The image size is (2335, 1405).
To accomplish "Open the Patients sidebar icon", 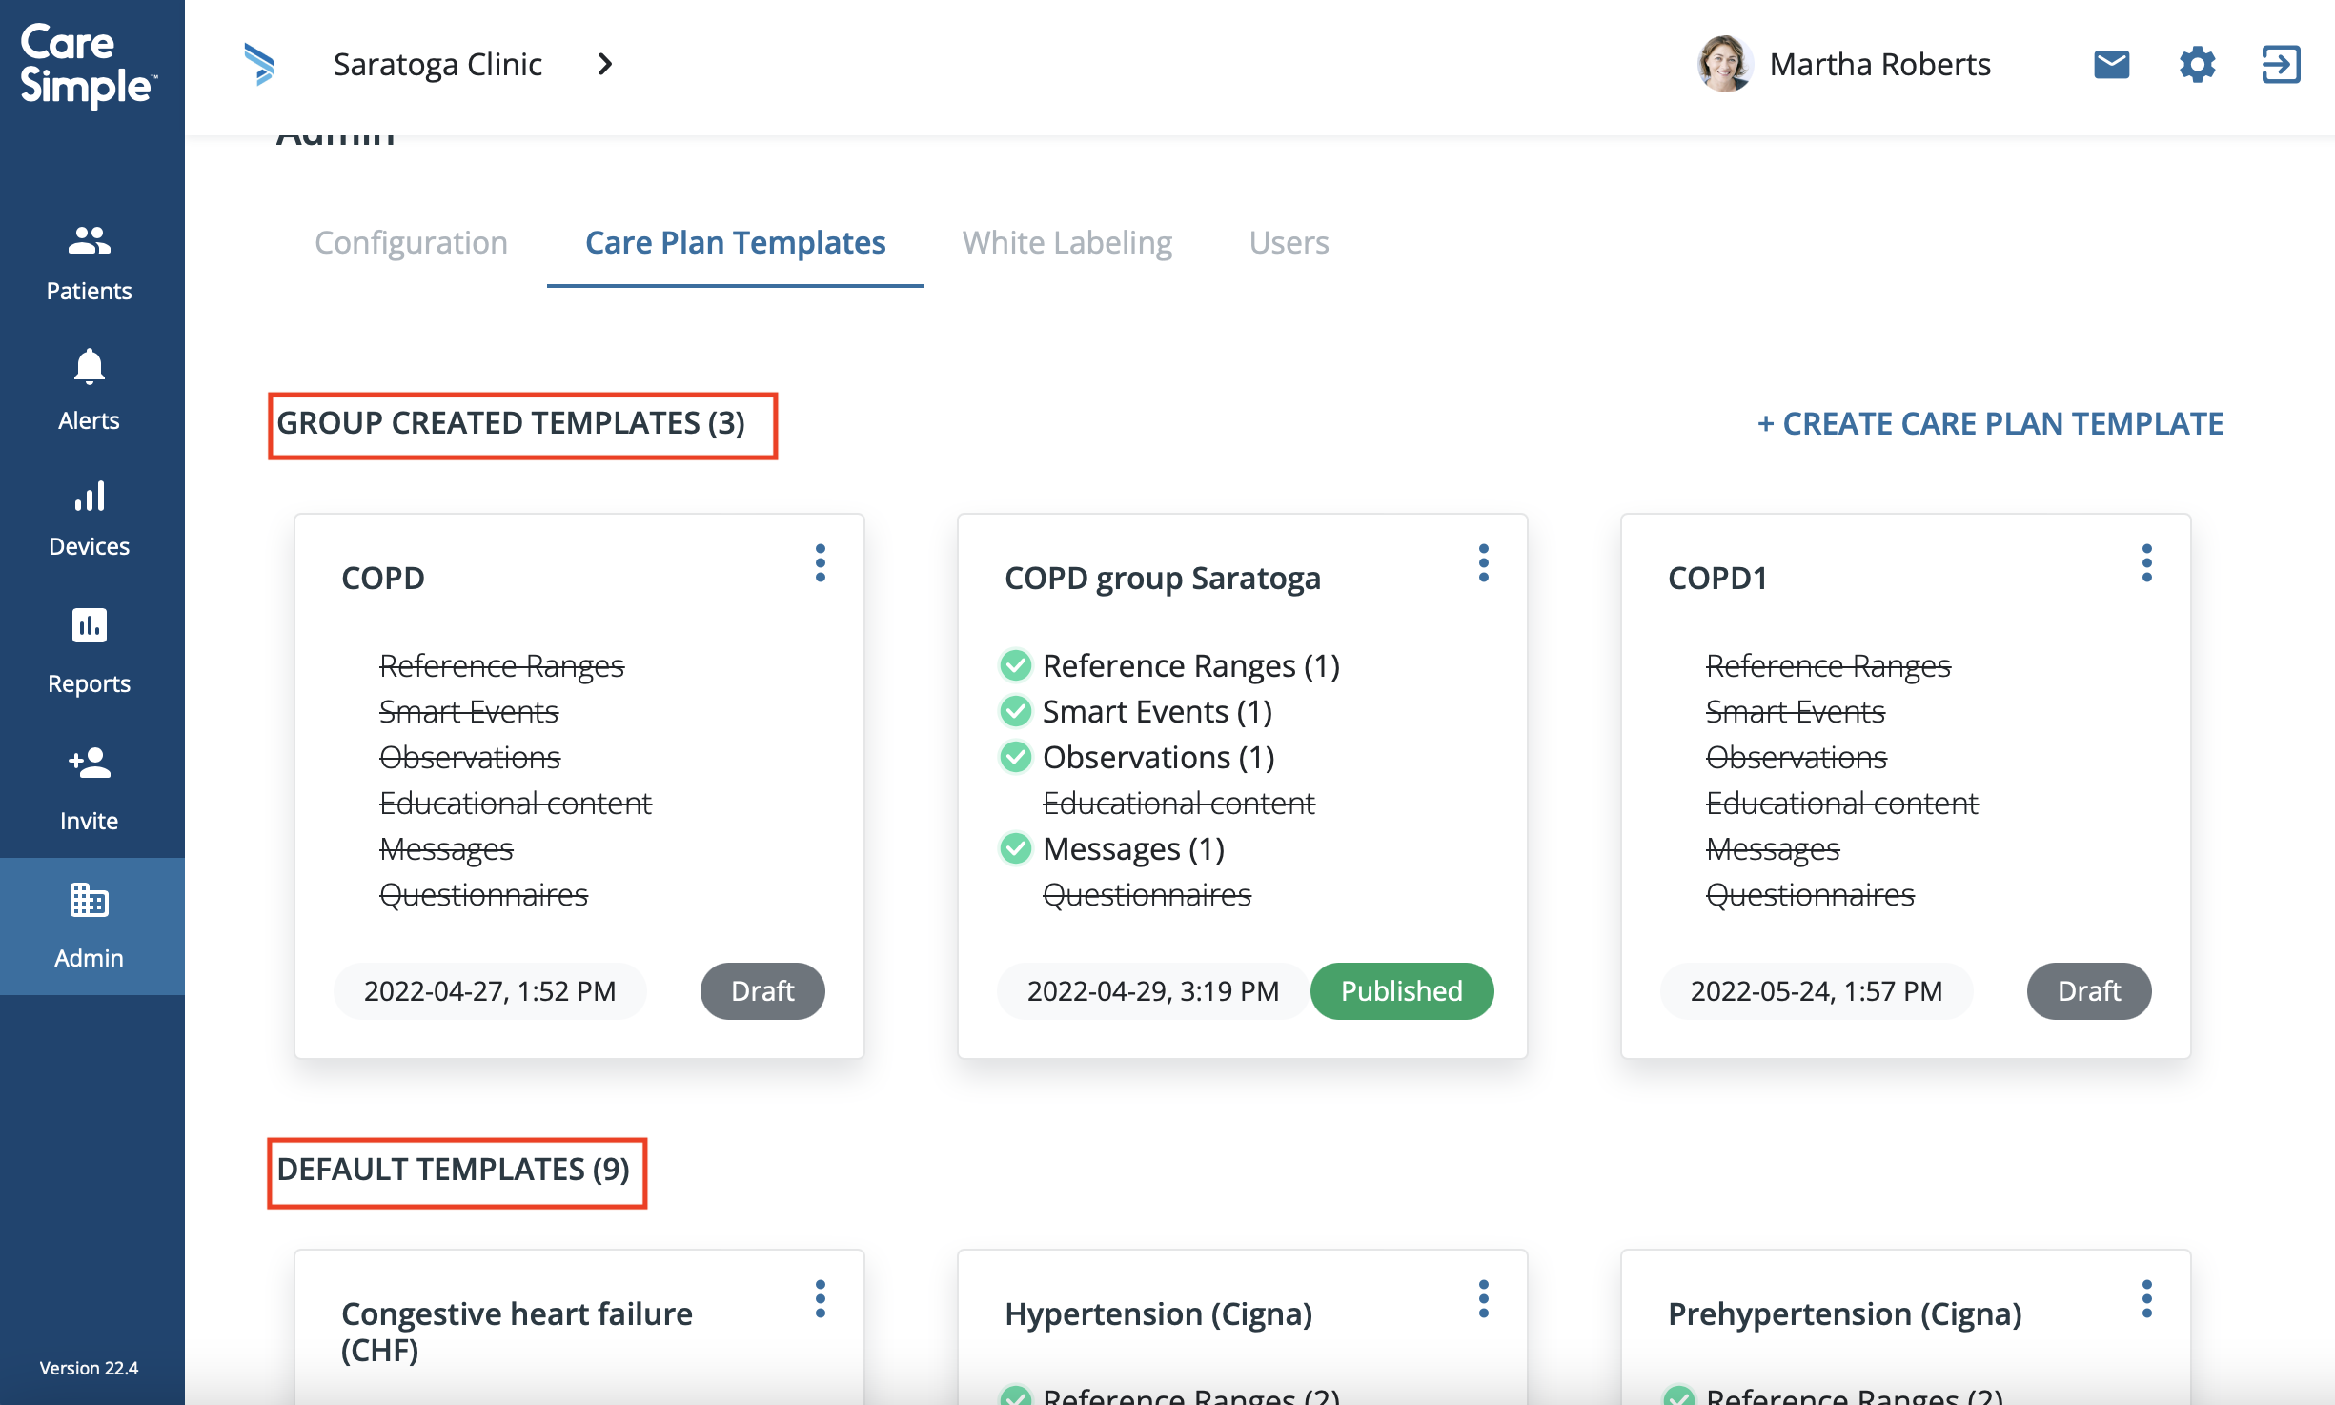I will click(89, 240).
